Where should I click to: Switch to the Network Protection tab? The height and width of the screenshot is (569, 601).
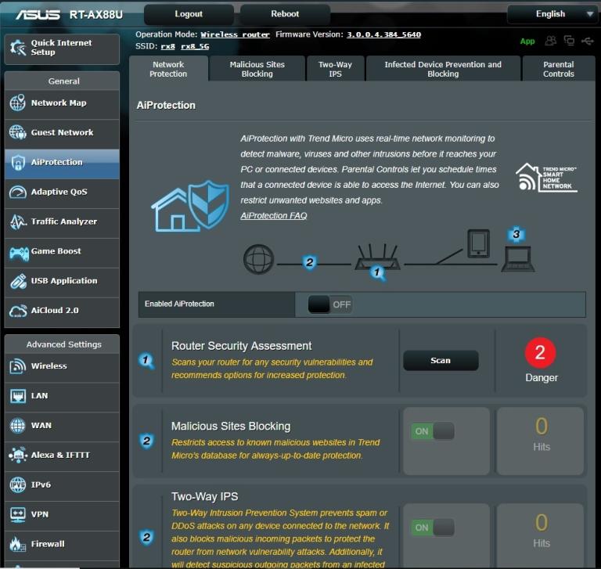tap(169, 69)
